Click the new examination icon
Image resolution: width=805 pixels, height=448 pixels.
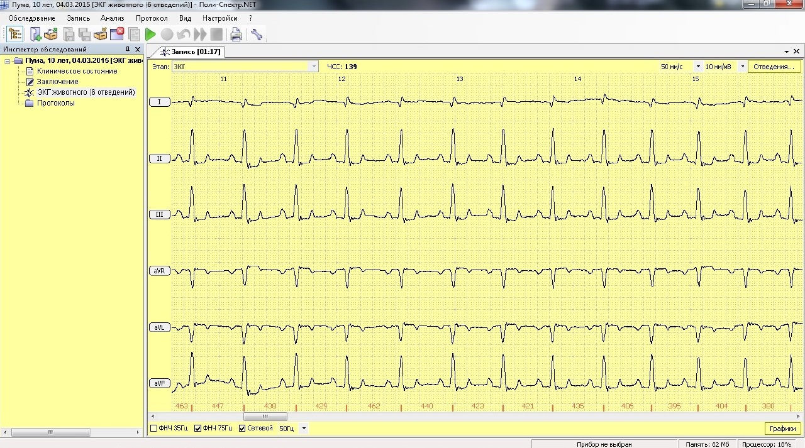click(35, 34)
